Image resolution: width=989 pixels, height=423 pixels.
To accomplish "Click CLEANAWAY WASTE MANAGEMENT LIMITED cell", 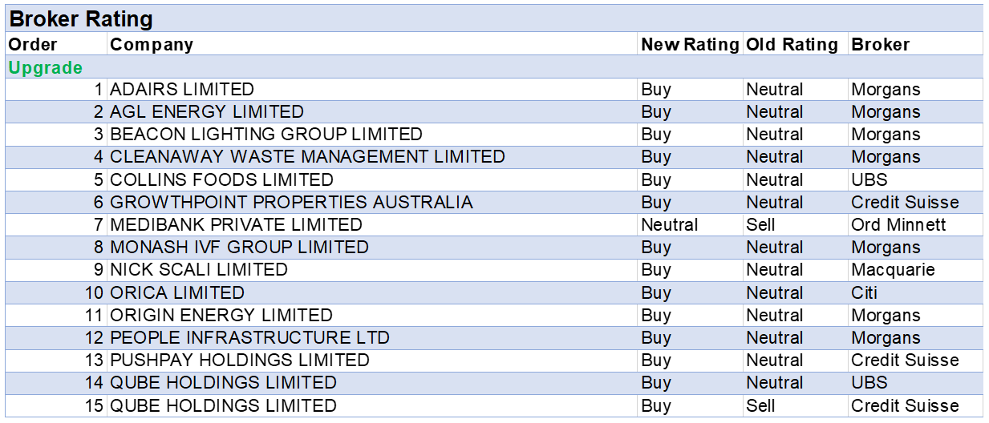I will click(307, 157).
